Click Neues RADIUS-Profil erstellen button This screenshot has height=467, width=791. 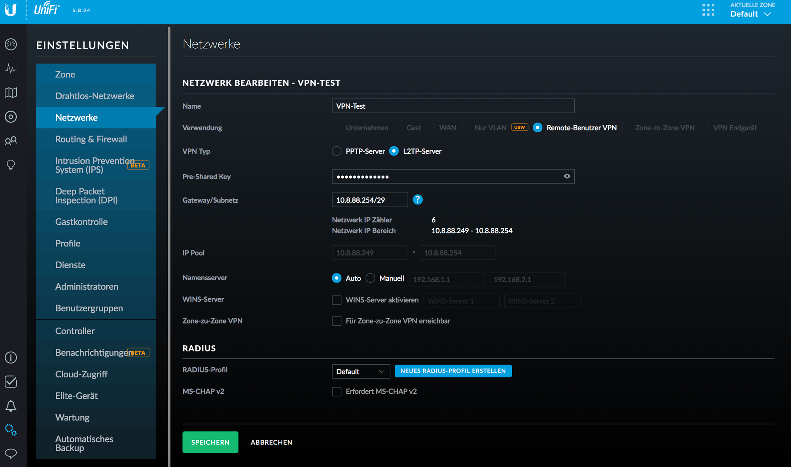click(453, 371)
